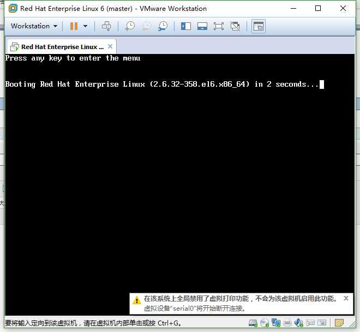Click the network adapter status icon

(276, 323)
